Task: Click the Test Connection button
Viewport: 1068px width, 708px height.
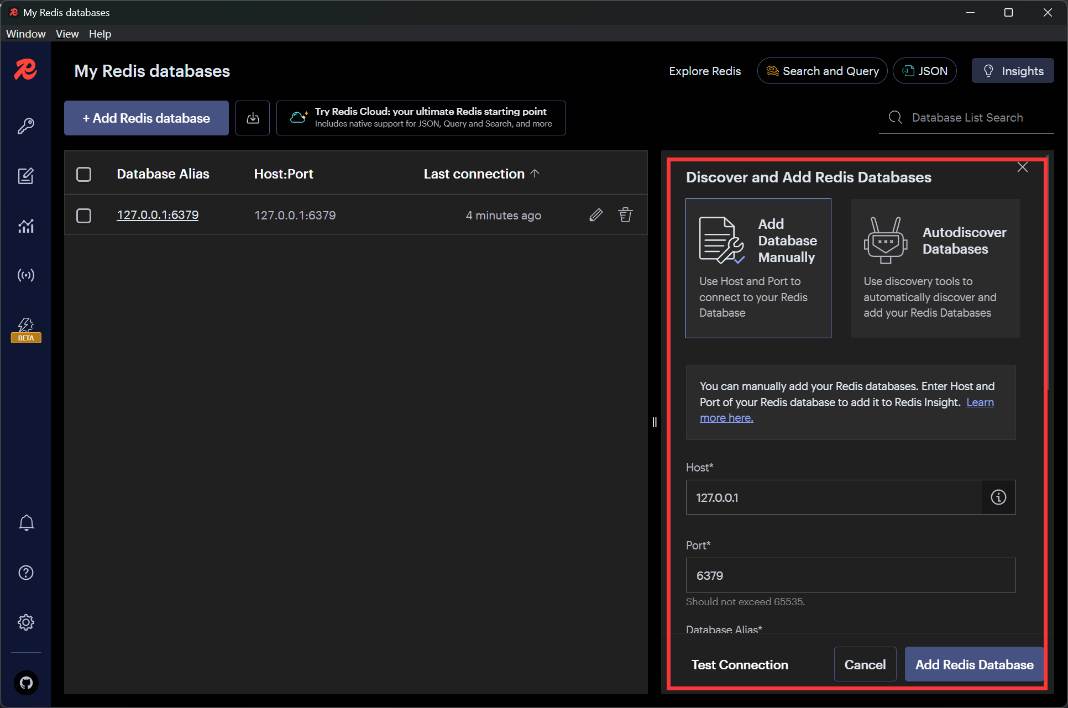Action: coord(740,664)
